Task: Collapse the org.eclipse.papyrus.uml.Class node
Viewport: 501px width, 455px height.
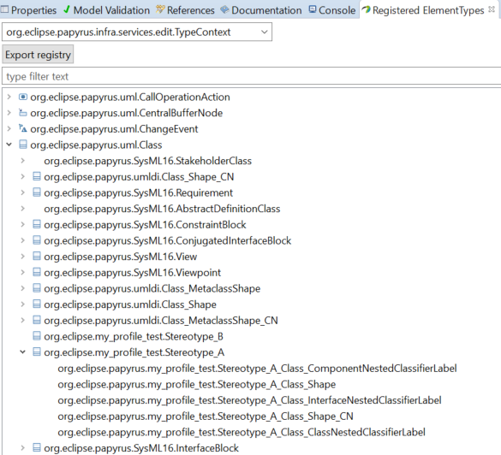Action: (9, 145)
